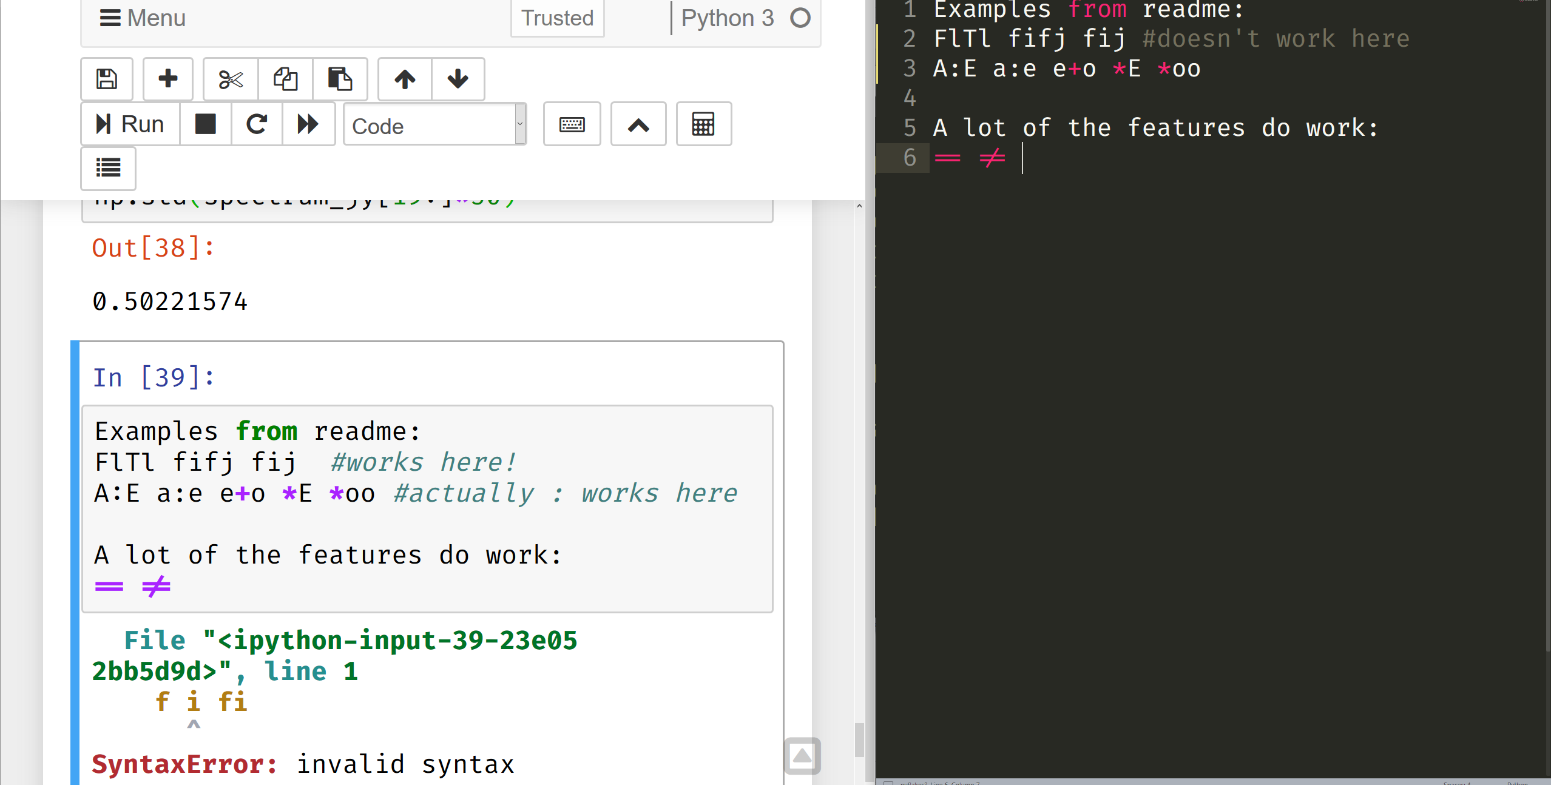The height and width of the screenshot is (785, 1551).
Task: Open the cell type dropdown
Action: pos(434,124)
